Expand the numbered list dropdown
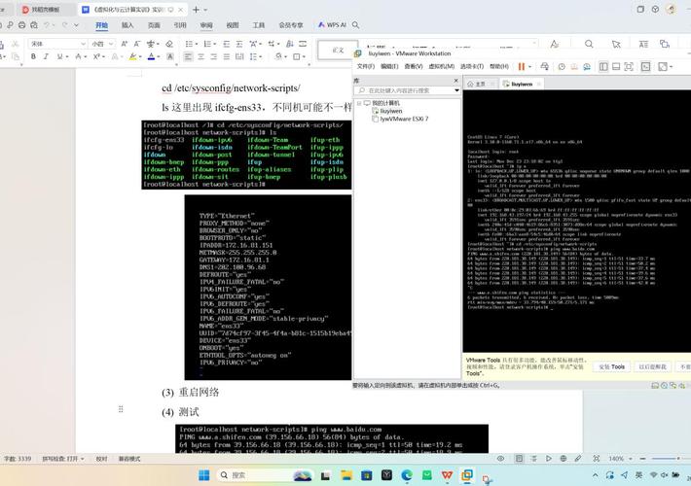691x486 pixels. (215, 44)
